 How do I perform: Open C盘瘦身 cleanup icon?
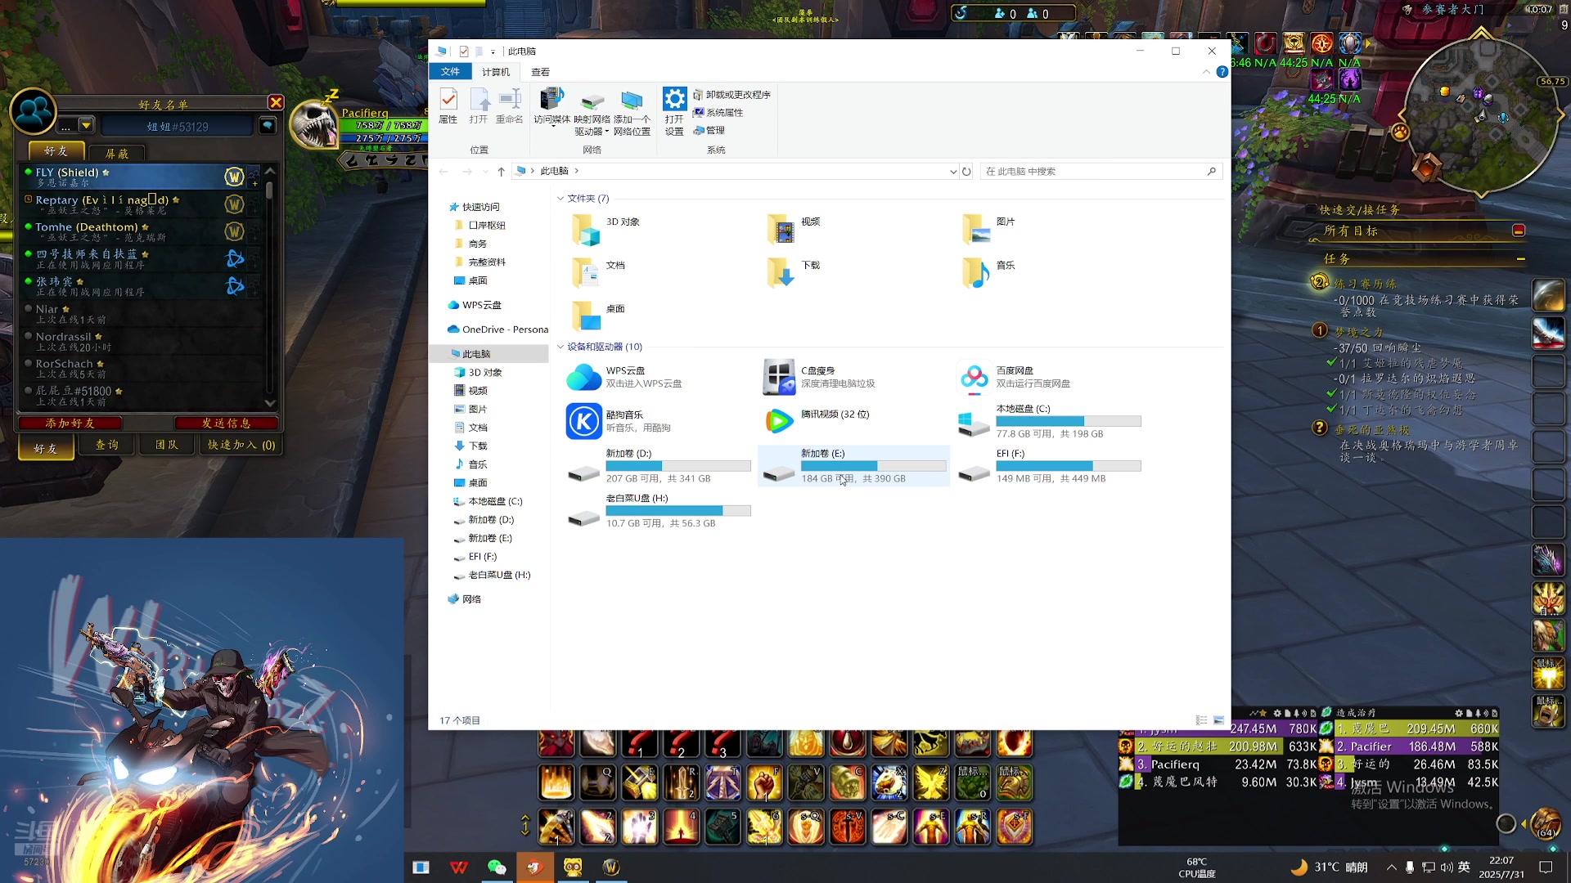[779, 377]
